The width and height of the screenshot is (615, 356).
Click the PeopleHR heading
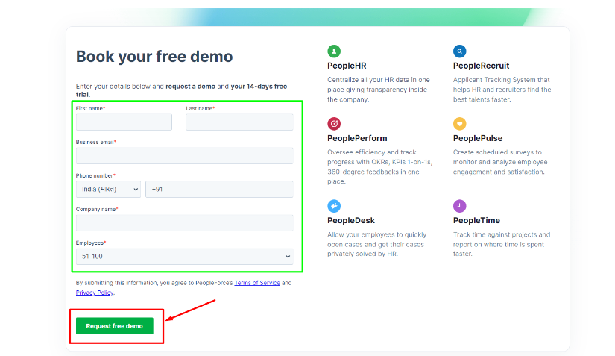(x=347, y=66)
